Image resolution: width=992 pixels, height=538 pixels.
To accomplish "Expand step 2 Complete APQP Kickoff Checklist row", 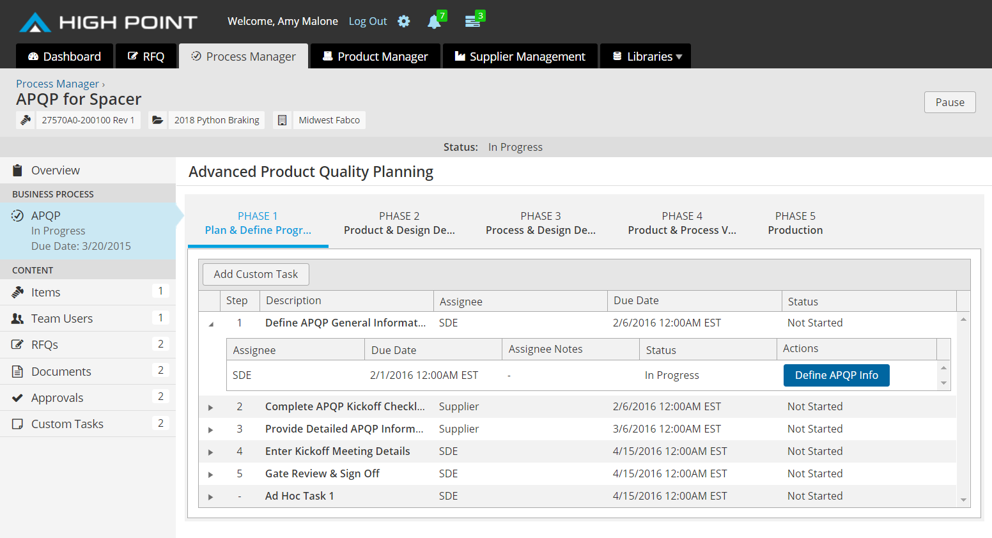I will pyautogui.click(x=211, y=408).
